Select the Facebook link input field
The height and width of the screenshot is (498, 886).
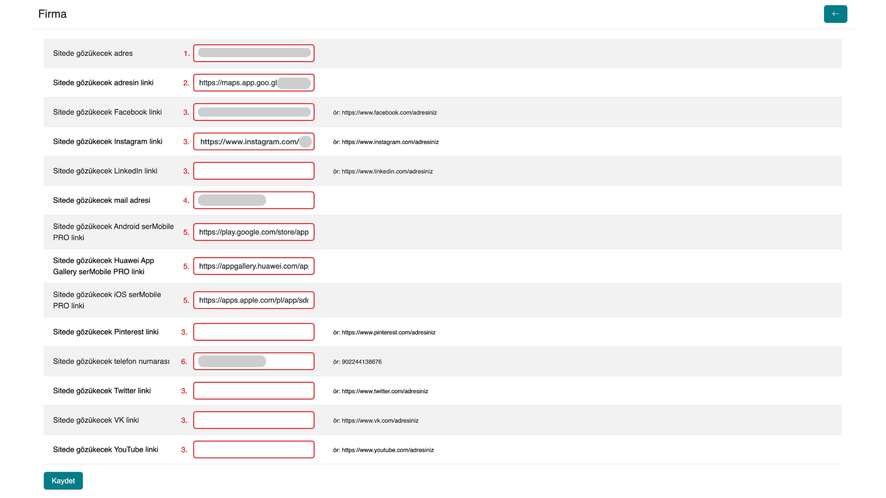pyautogui.click(x=254, y=112)
